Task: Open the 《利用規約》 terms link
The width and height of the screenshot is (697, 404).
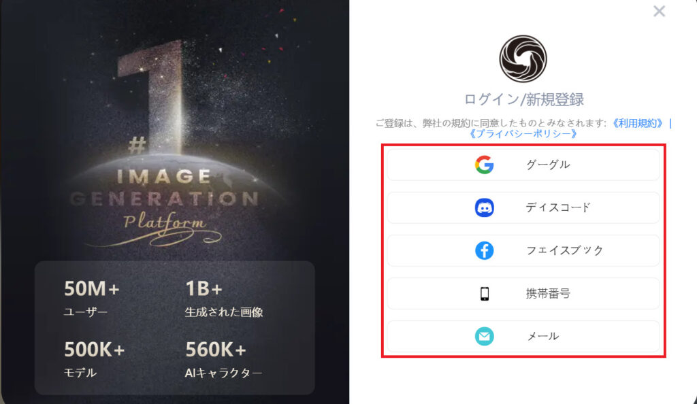Action: tap(637, 123)
